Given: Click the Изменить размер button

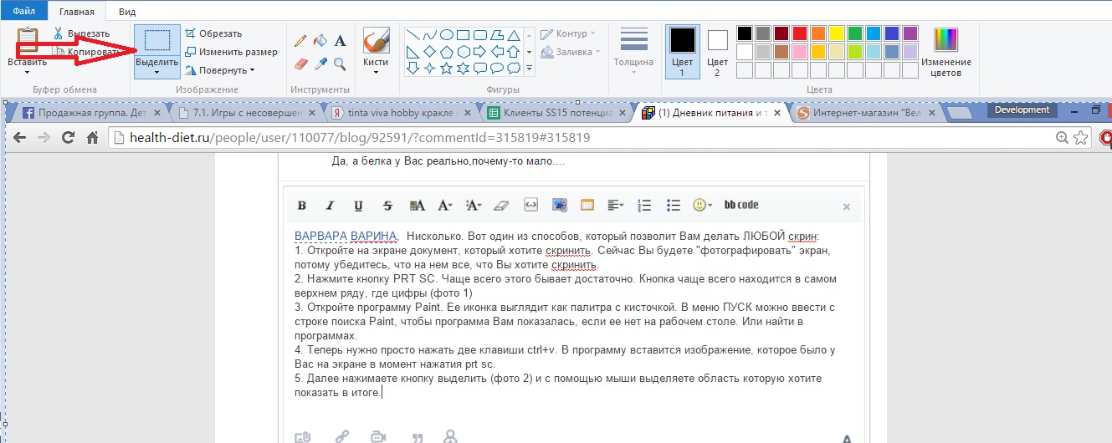Looking at the screenshot, I should [232, 52].
